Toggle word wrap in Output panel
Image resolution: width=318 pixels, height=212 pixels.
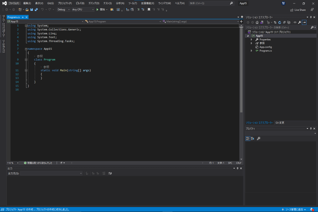[x=110, y=173]
